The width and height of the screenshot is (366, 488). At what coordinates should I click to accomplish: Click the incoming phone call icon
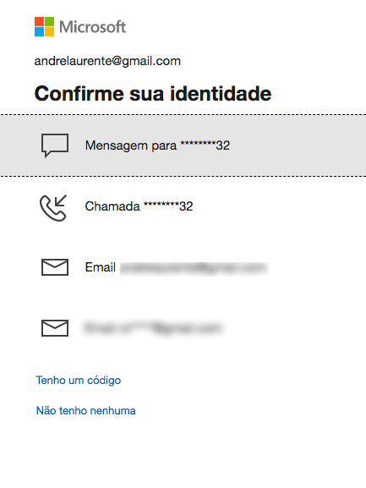pyautogui.click(x=53, y=208)
